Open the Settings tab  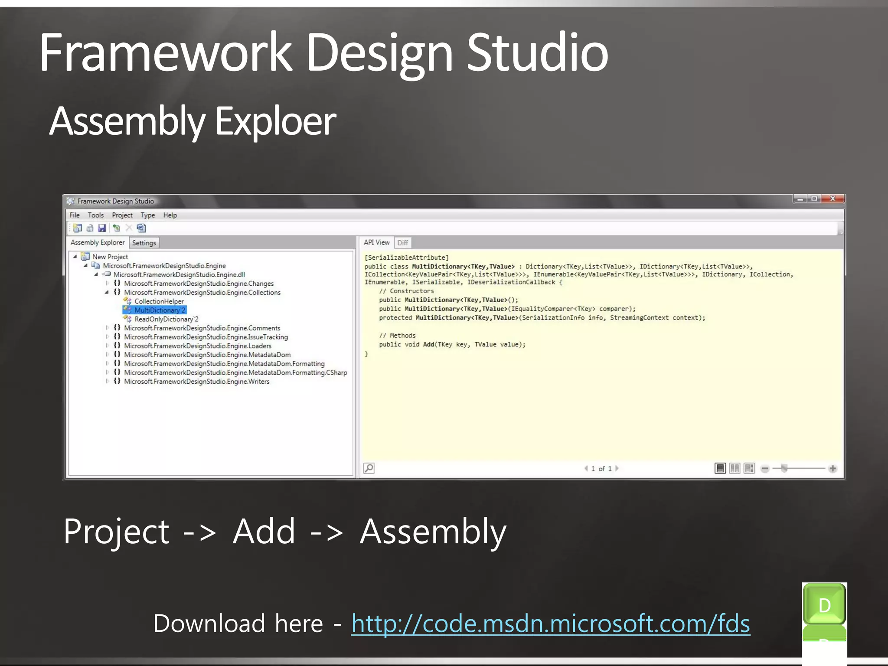click(x=144, y=243)
